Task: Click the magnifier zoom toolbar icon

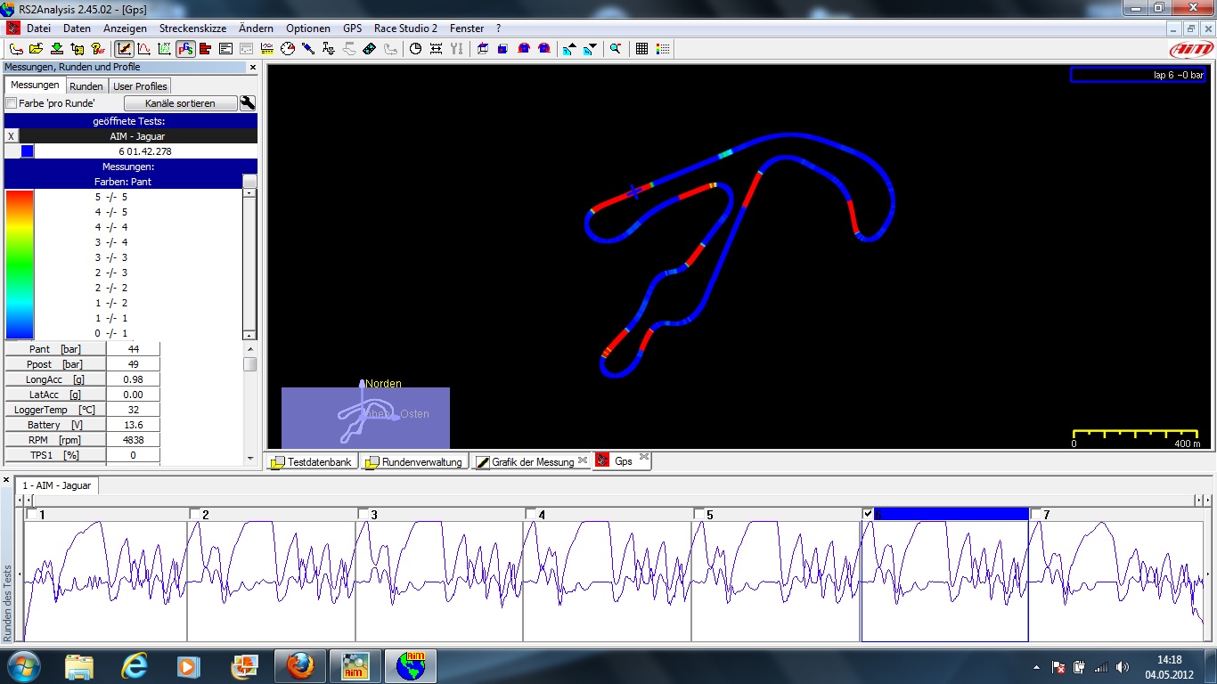Action: tap(616, 49)
